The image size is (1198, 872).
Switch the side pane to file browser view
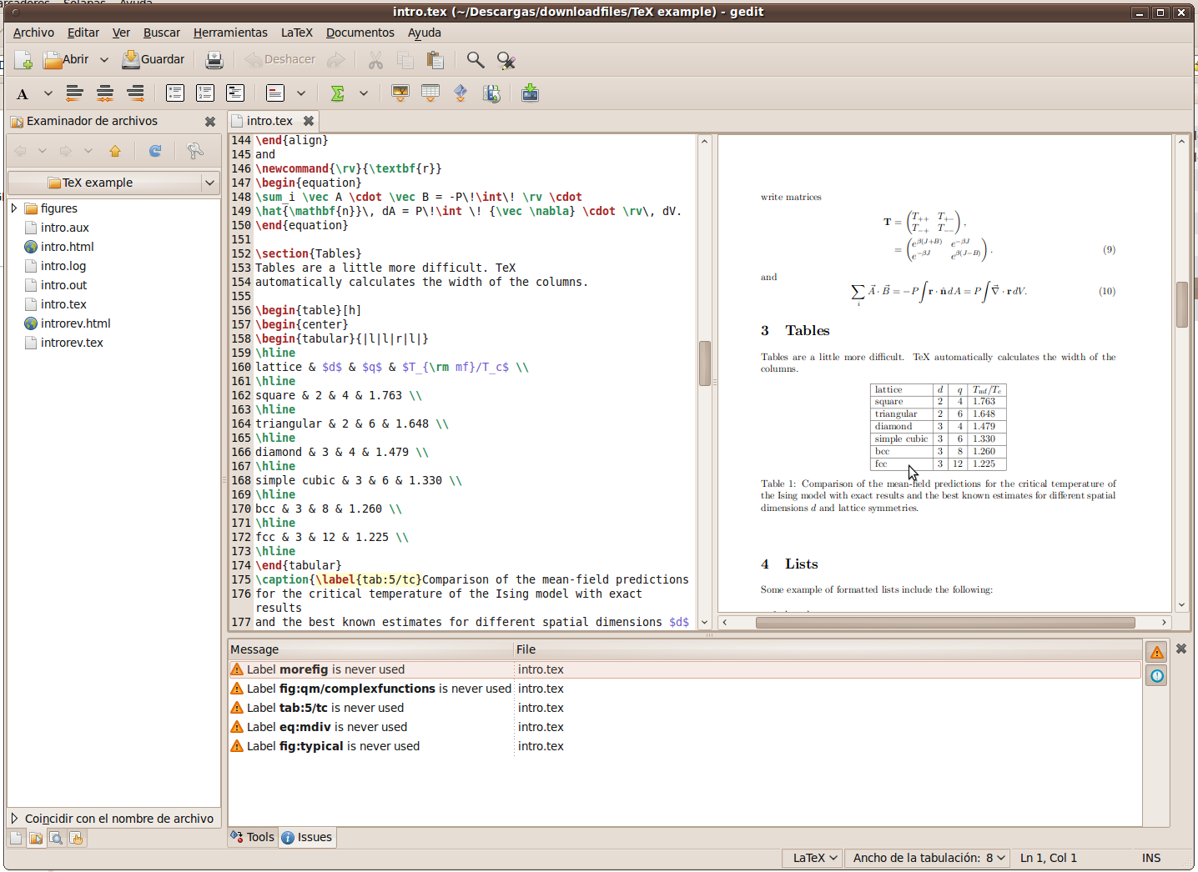[36, 839]
